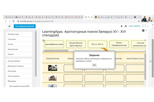
Task: Click the first church thumbnail image
Action: pyautogui.click(x=53, y=68)
